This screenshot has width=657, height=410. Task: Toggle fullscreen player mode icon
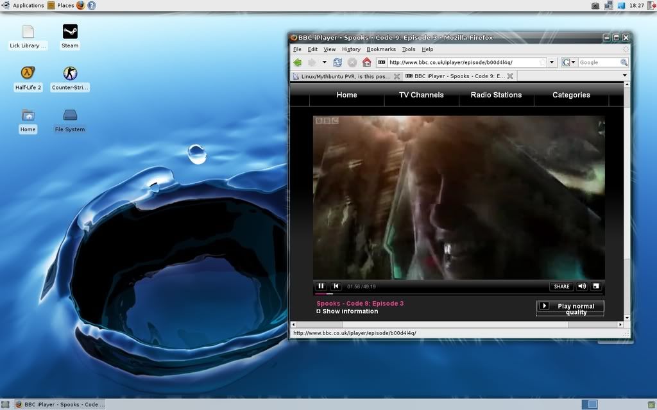click(x=596, y=286)
